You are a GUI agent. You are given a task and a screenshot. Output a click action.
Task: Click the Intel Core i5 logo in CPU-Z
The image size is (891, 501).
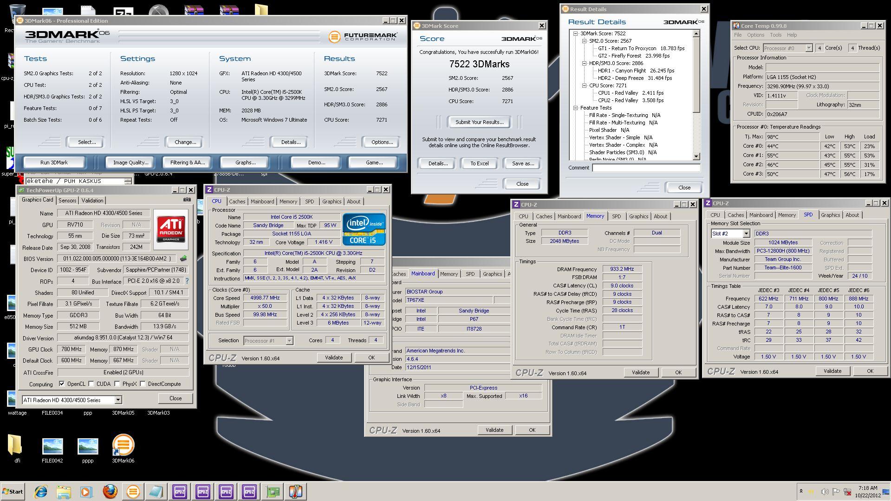[364, 229]
